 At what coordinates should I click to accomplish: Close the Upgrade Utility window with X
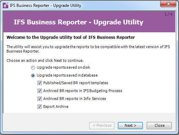click(x=168, y=4)
